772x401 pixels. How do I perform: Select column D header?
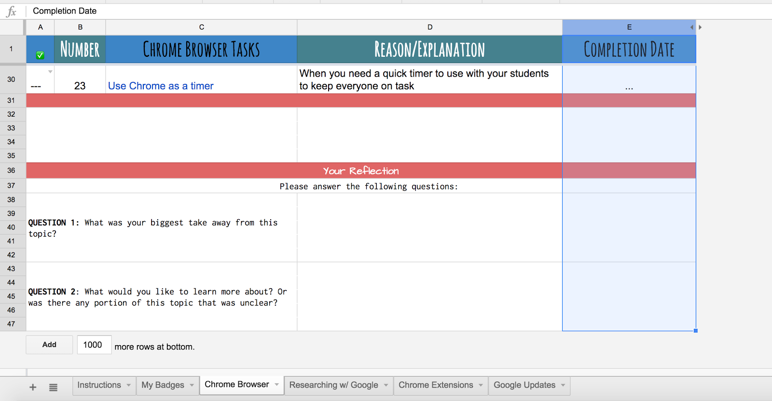coord(429,27)
